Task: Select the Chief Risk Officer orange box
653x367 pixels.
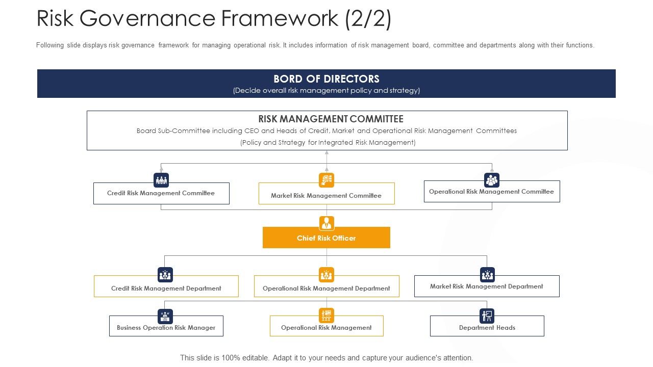Action: (x=326, y=238)
